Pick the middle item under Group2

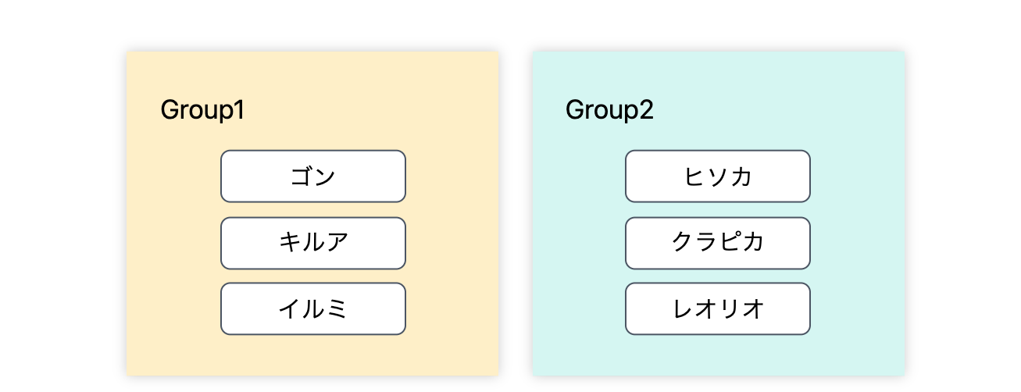717,243
